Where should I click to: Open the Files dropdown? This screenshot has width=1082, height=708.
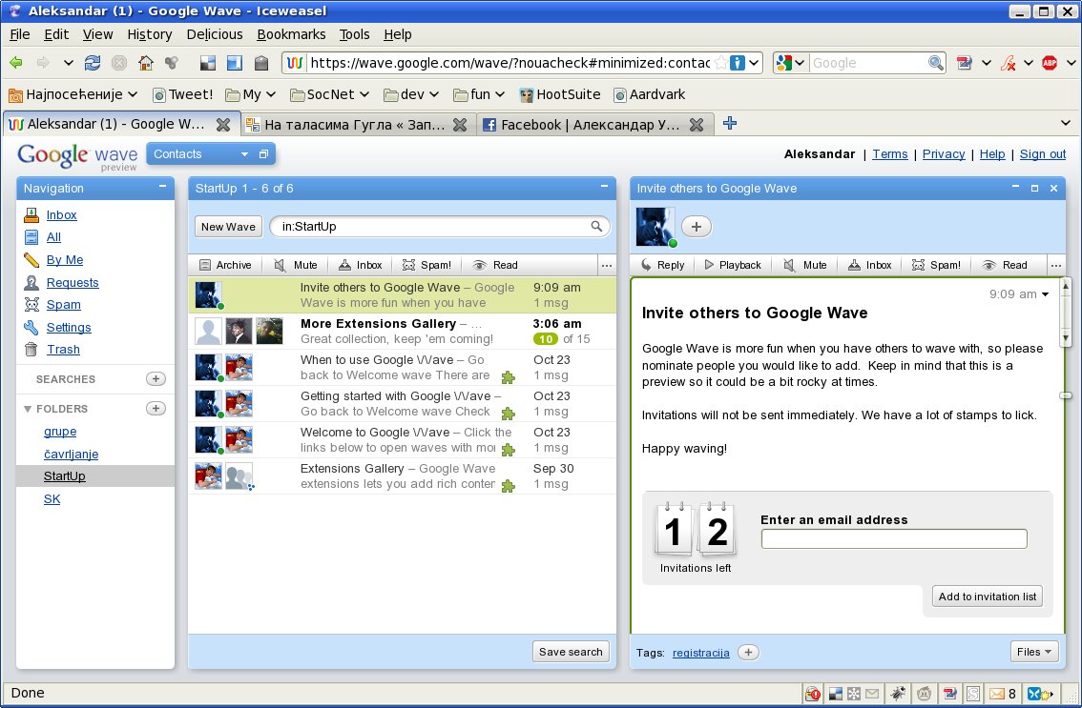pyautogui.click(x=1034, y=652)
